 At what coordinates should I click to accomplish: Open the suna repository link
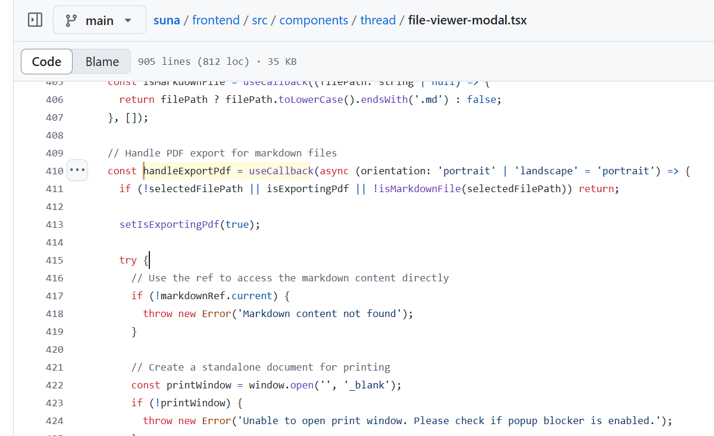tap(166, 20)
